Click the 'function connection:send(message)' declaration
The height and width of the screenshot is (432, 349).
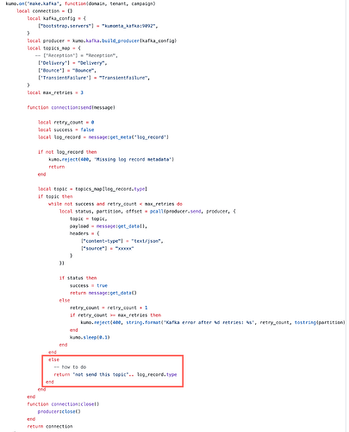coord(71,107)
